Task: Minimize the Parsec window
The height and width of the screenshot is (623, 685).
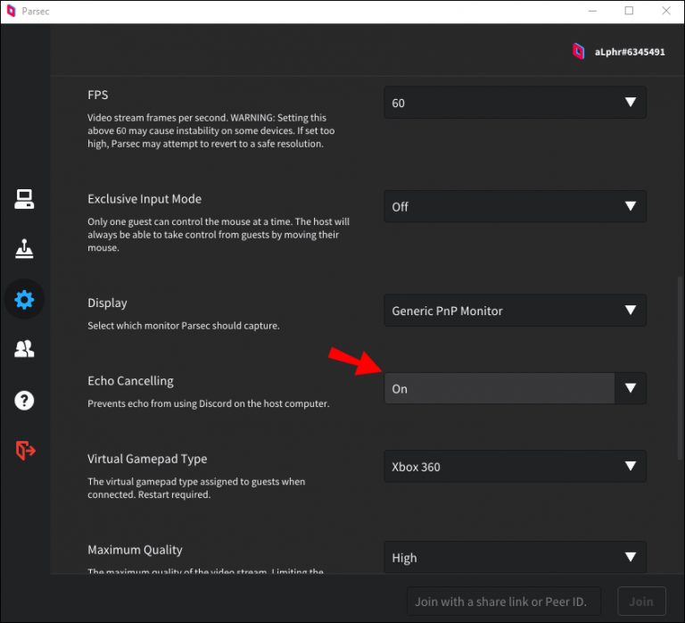Action: pos(590,11)
